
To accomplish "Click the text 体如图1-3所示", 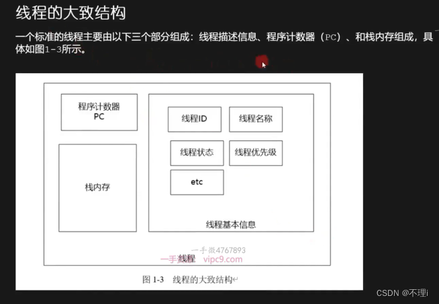I will pos(50,49).
